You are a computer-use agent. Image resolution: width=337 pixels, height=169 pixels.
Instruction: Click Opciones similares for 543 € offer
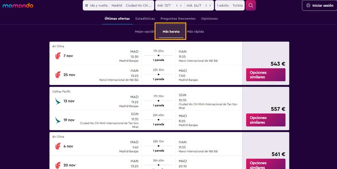266,75
